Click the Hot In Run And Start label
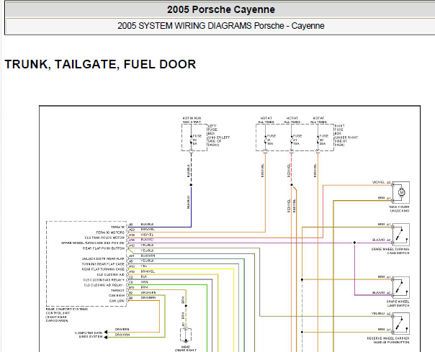Screen dimensions: 435x352 tap(192, 119)
